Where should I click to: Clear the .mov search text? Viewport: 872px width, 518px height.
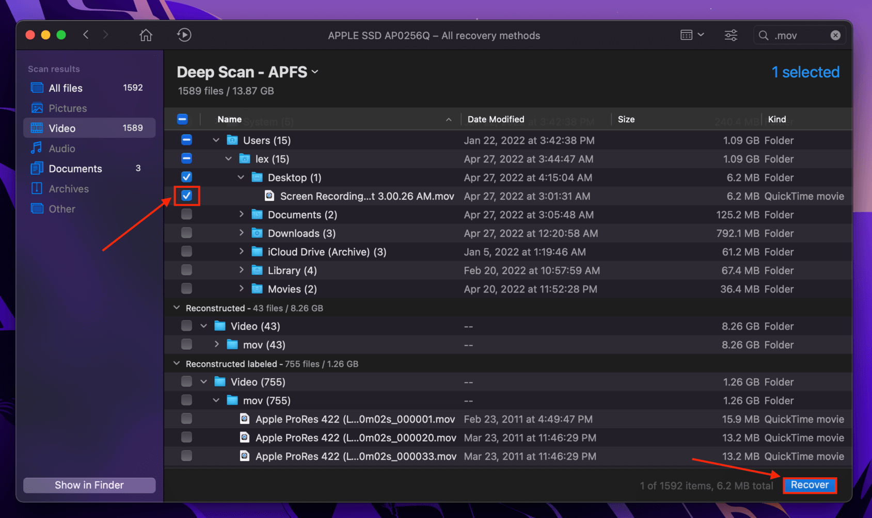[835, 35]
